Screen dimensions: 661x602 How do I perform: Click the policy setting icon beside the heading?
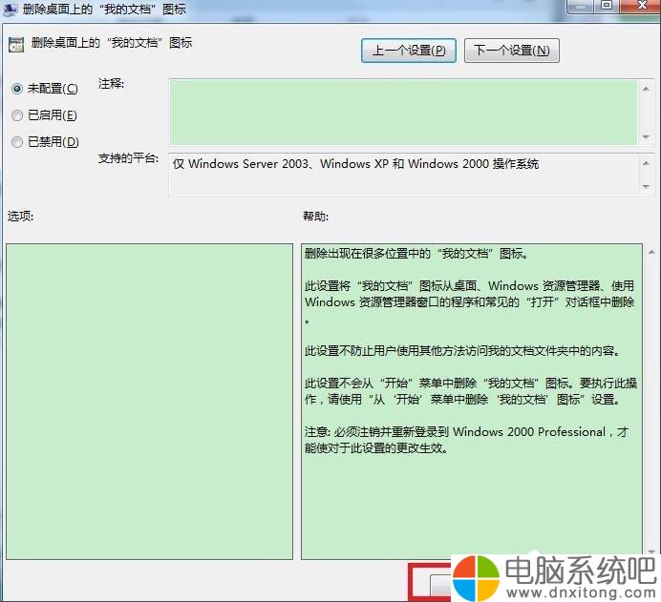click(16, 44)
